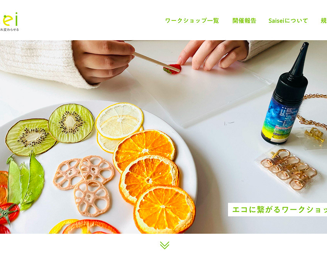Click the bottom-most orange slice
327x256 pixels.
click(164, 209)
